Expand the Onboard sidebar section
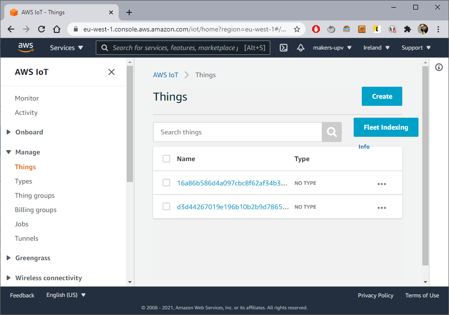The image size is (449, 315). pos(29,132)
